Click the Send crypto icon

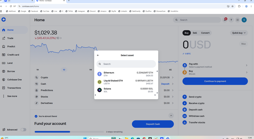[x=185, y=97]
